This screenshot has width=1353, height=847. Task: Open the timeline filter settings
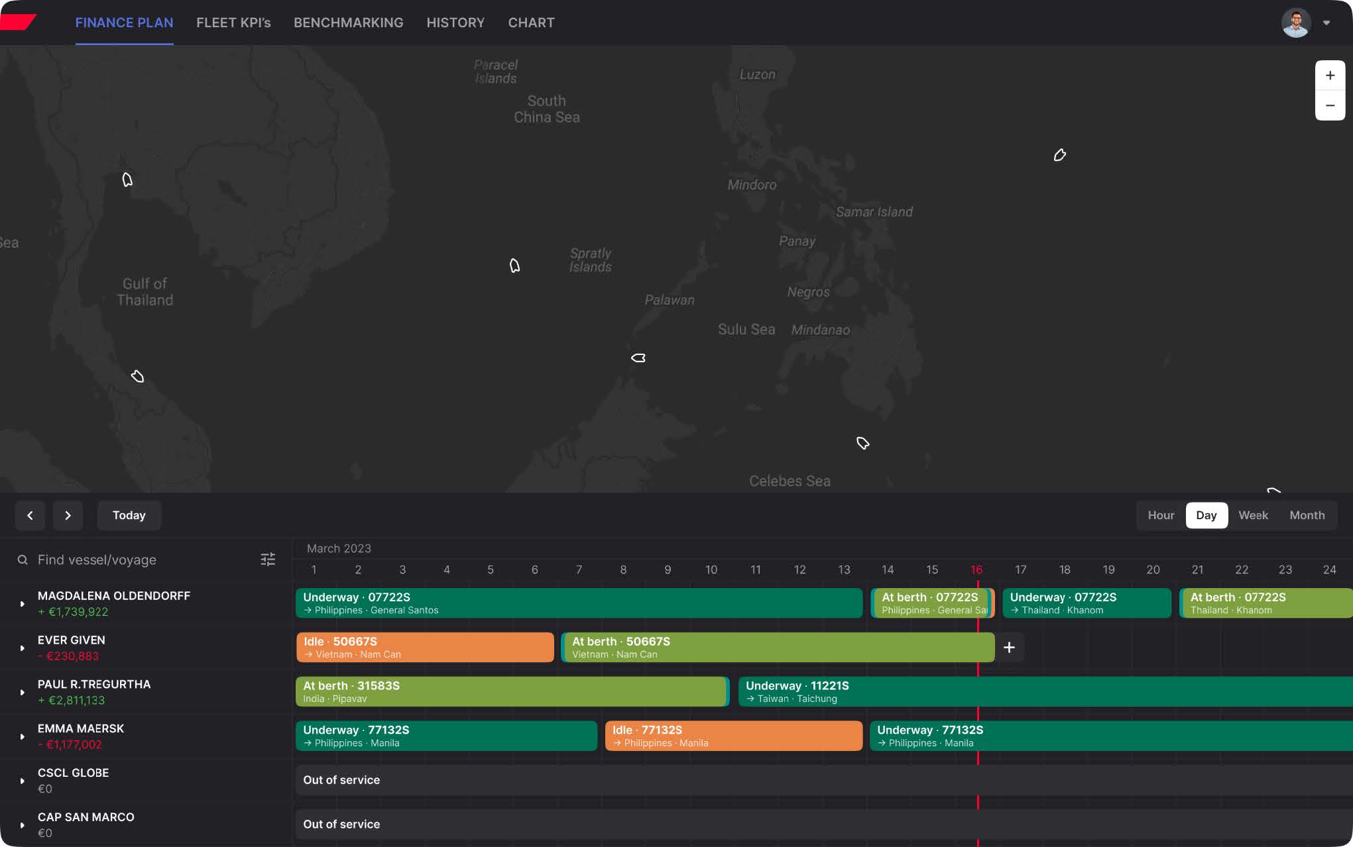coord(268,560)
